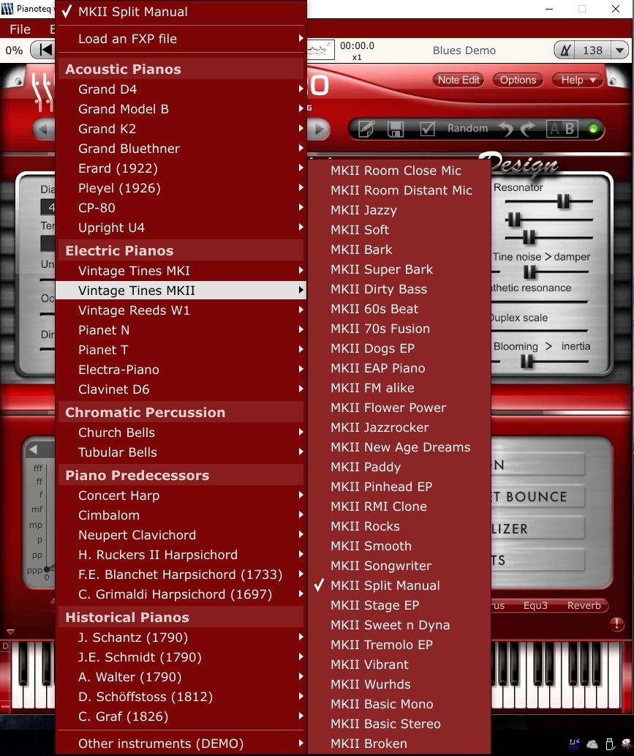
Task: Open the Note Edit panel
Action: click(458, 80)
